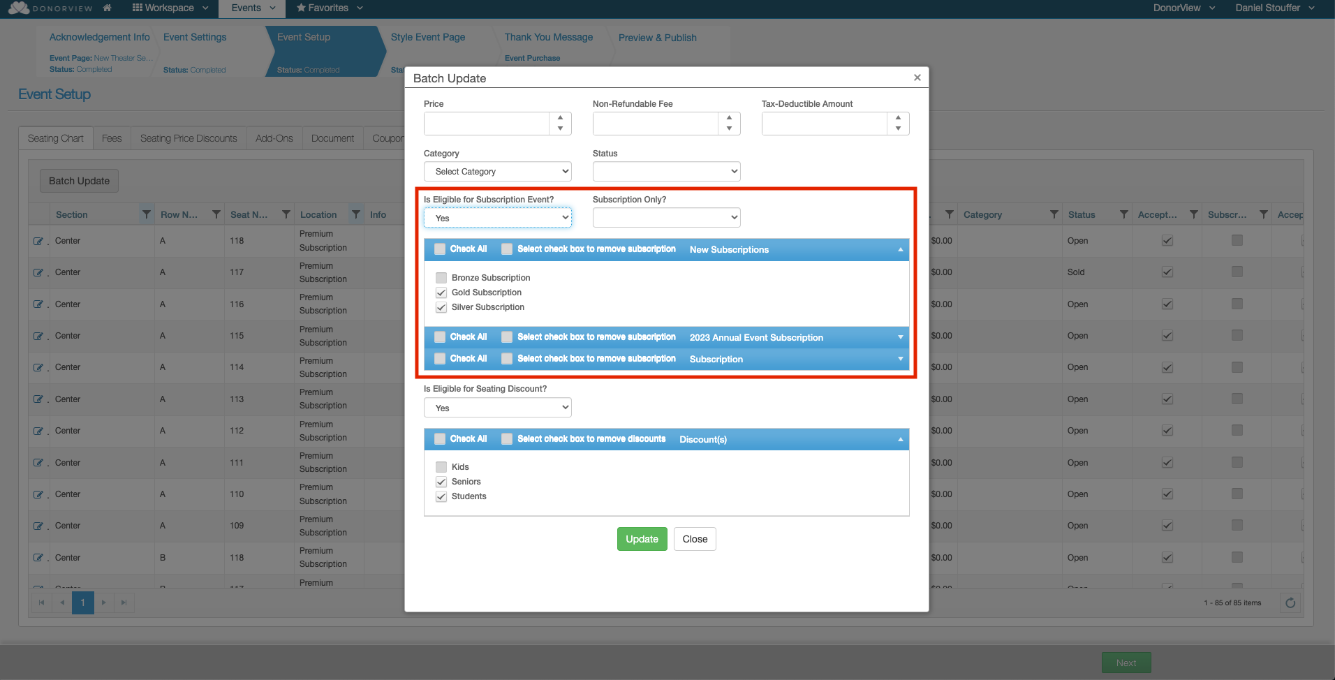Click the filter icon on Category column

(1054, 214)
